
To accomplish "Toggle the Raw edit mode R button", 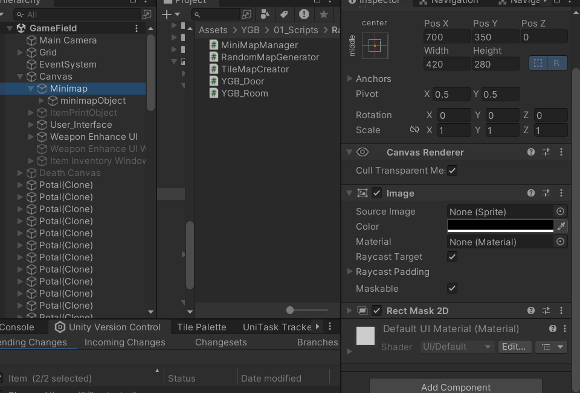I will [557, 63].
